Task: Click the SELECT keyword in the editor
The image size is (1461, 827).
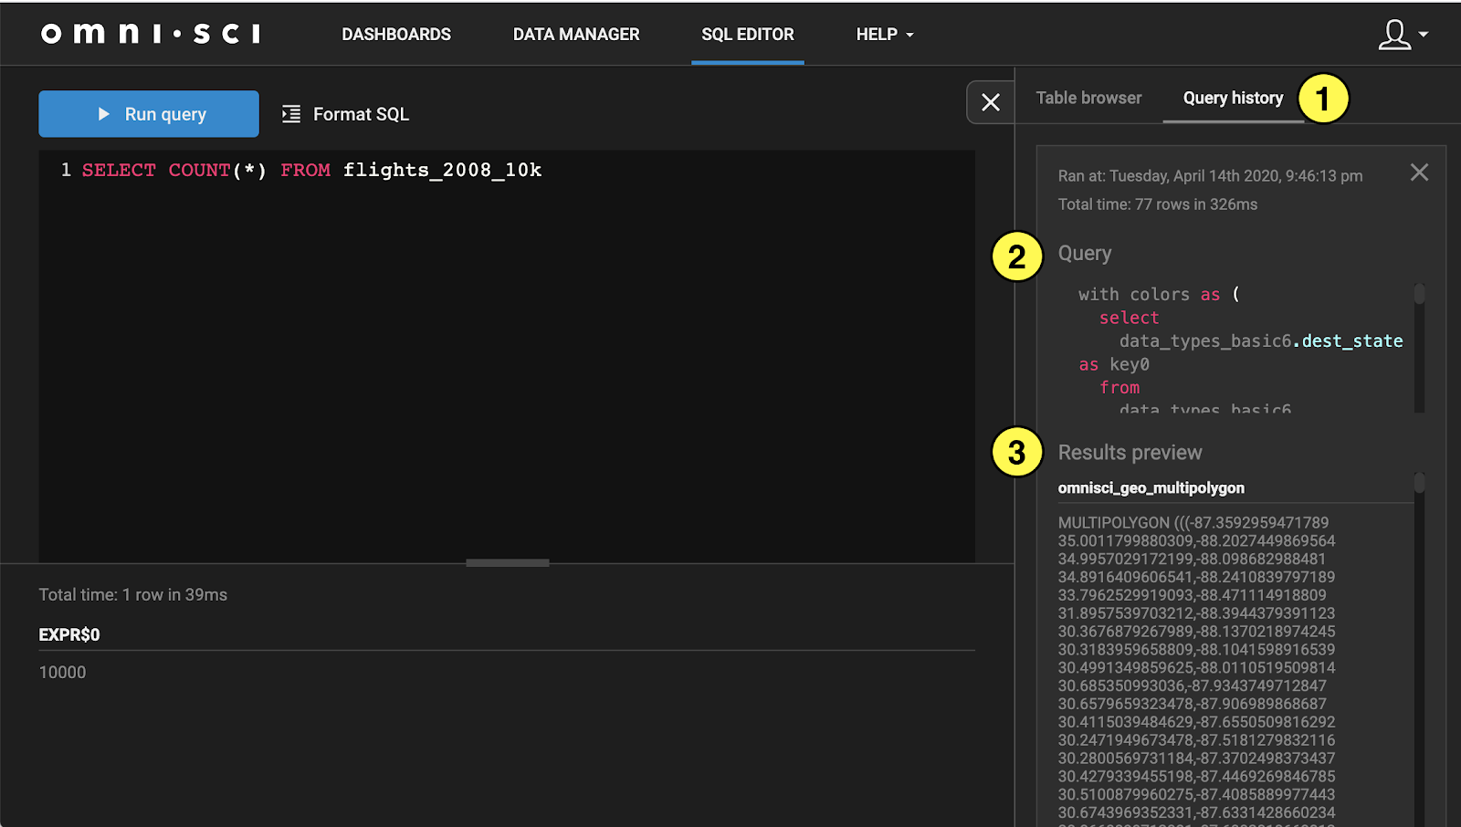Action: [119, 170]
